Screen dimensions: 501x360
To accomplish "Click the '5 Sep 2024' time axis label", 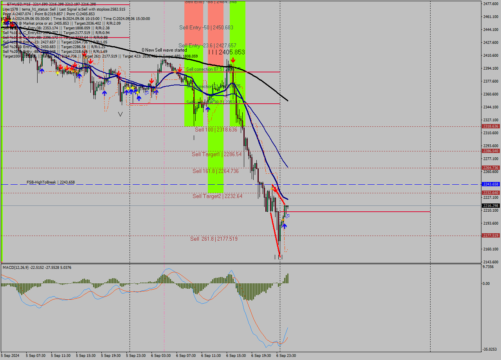I will pos(10,356).
